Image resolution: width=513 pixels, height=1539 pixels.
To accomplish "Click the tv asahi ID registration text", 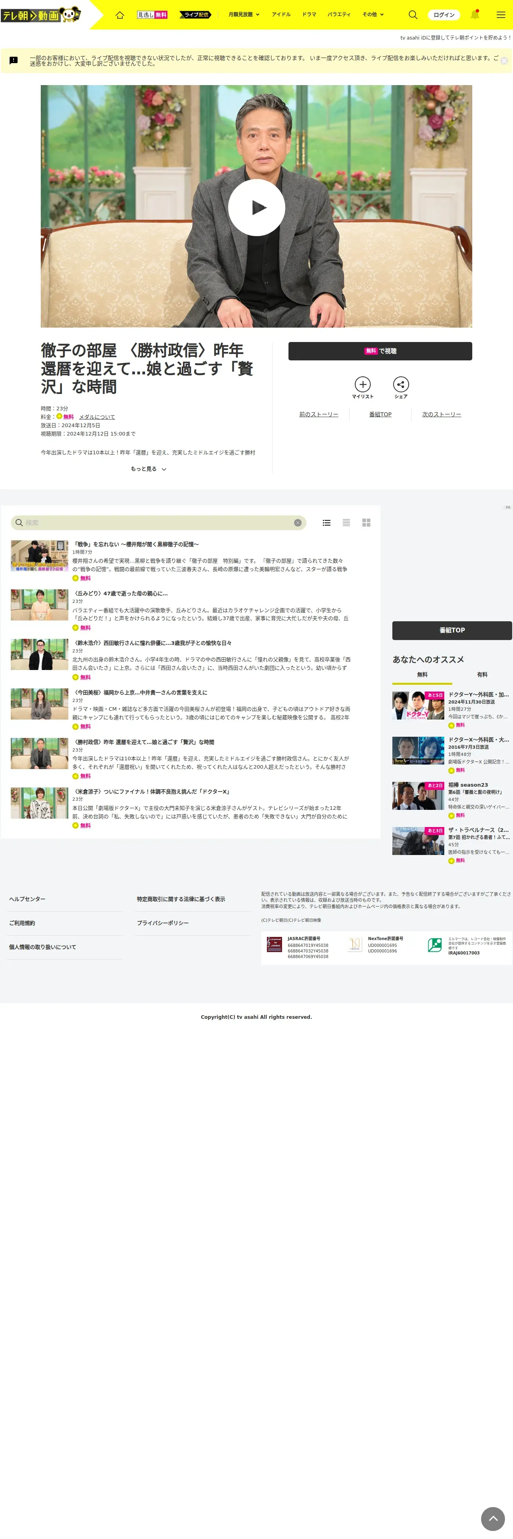I will click(x=456, y=38).
